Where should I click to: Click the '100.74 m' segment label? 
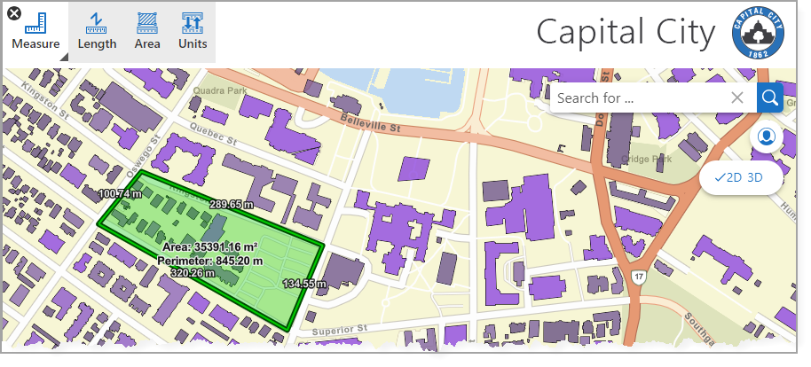(120, 194)
